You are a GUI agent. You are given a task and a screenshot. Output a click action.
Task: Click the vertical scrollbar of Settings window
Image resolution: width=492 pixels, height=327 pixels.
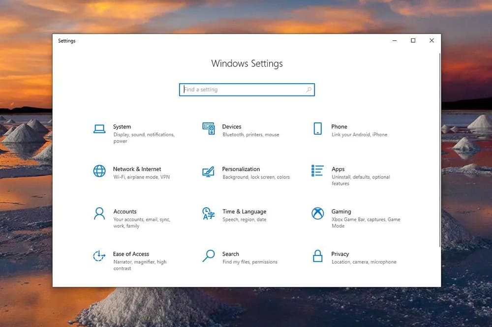pos(439,148)
